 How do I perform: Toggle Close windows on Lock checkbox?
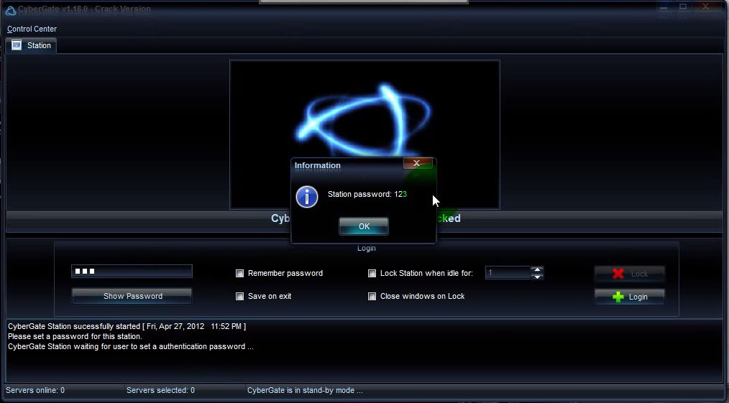tap(372, 296)
